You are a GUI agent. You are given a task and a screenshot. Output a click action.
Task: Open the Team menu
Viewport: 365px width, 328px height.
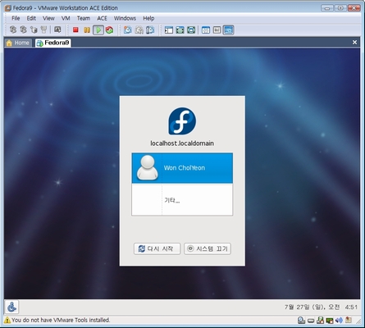point(84,18)
